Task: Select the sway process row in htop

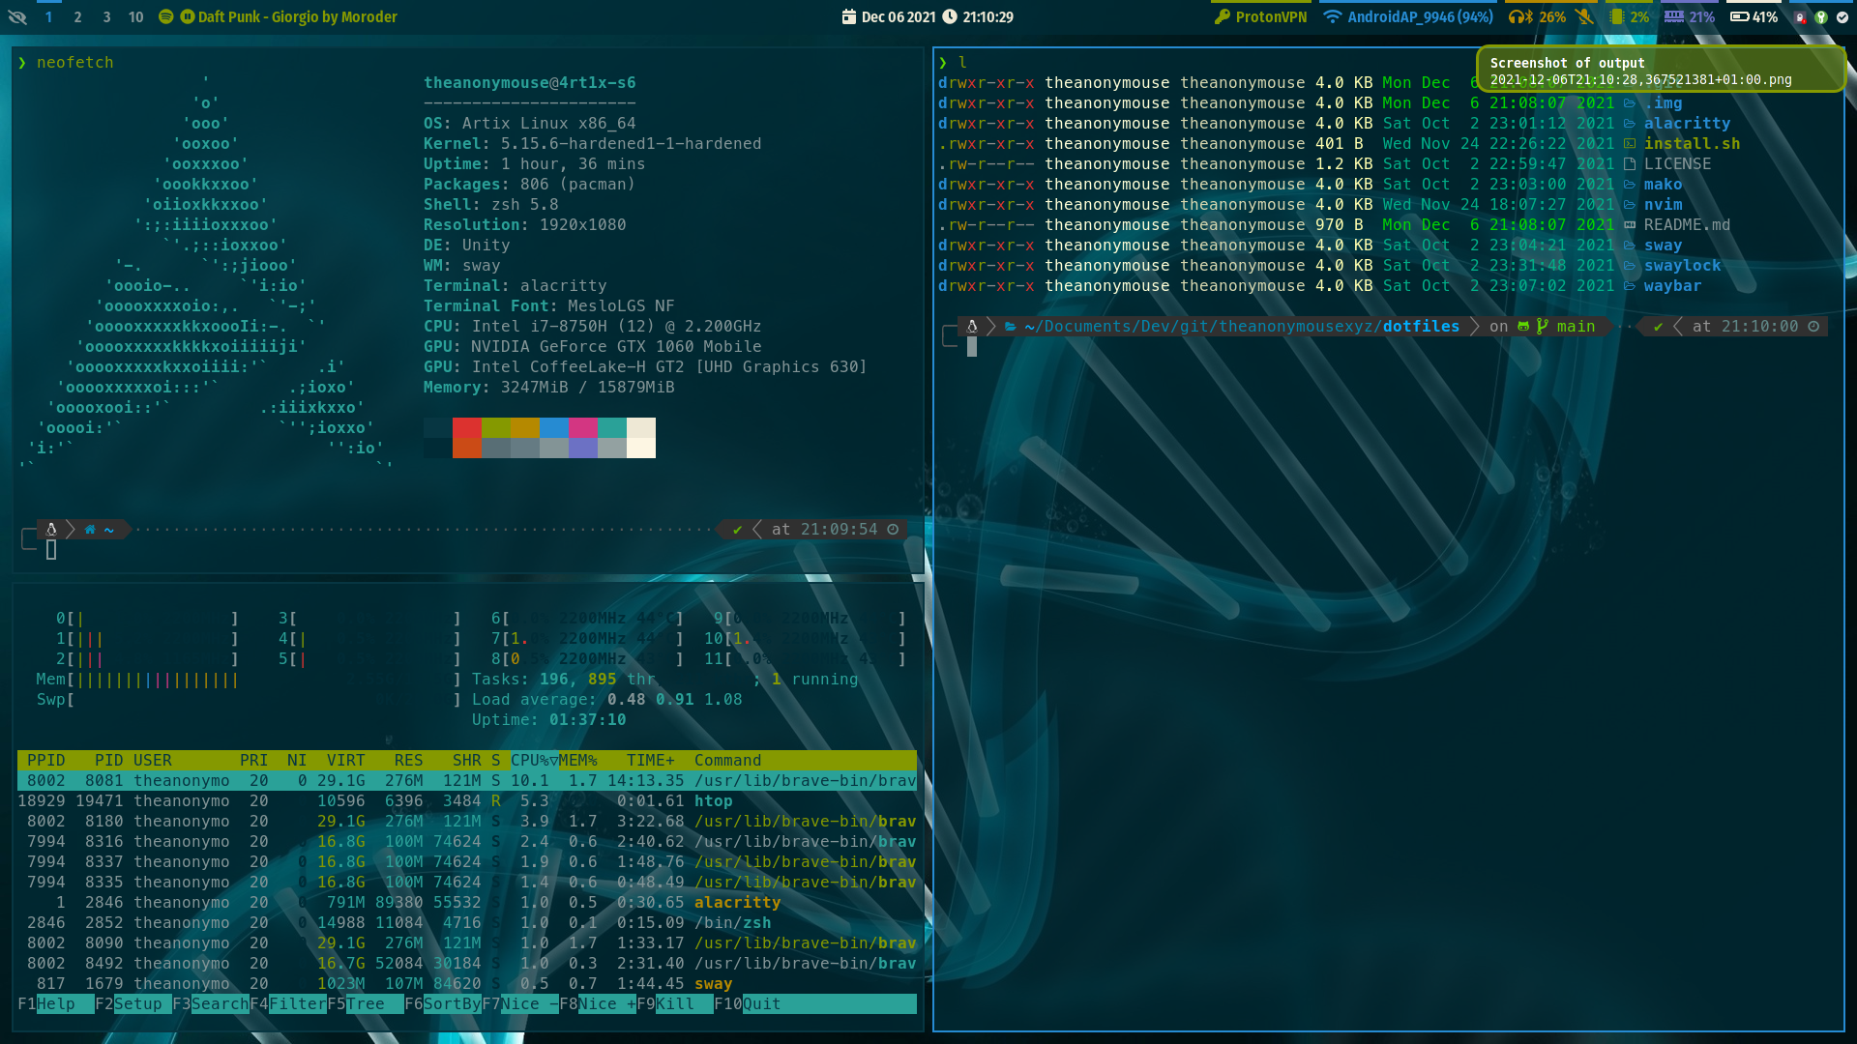Action: [x=467, y=983]
